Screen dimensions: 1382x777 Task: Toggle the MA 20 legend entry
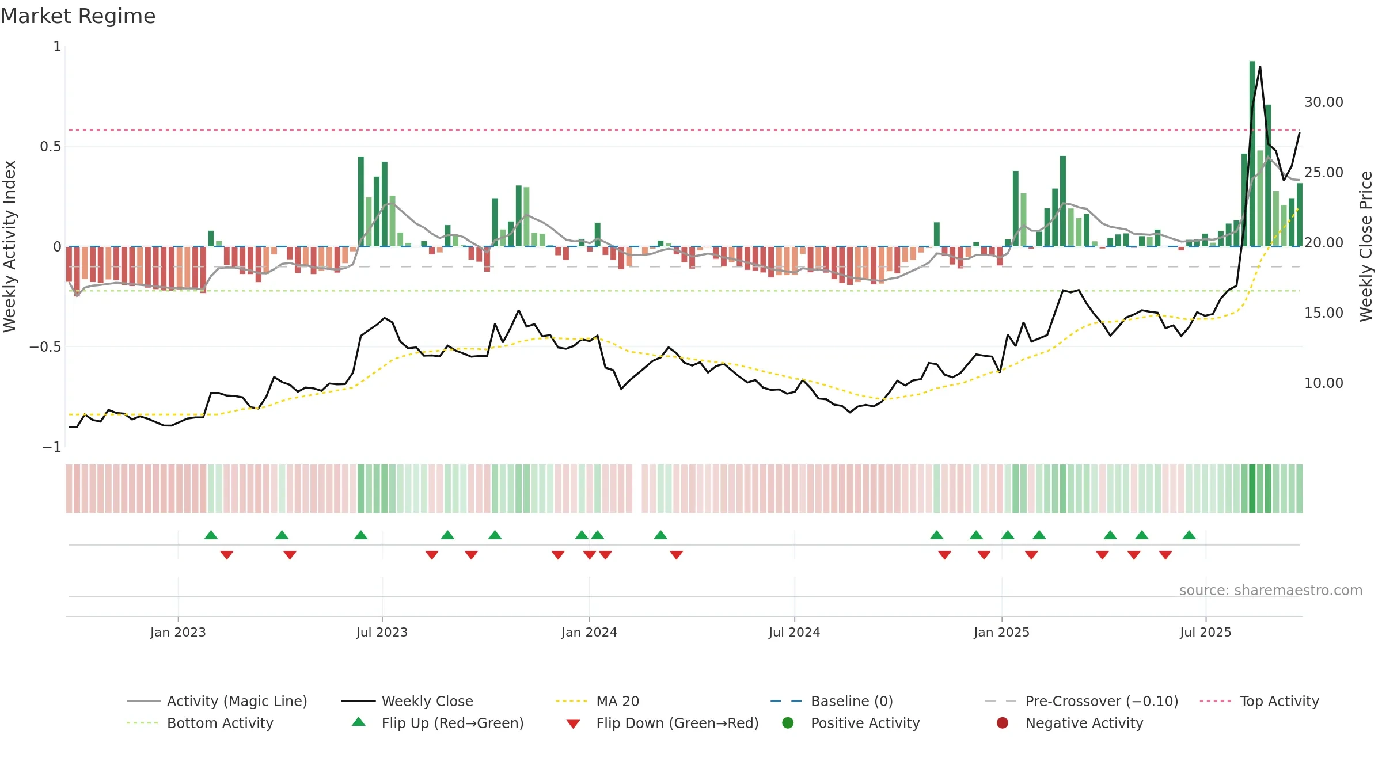tap(597, 701)
